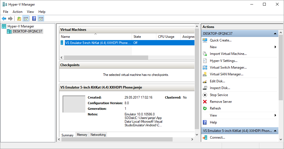This screenshot has height=149, width=284.
Task: Click the Edit Disk icon
Action: [x=205, y=82]
